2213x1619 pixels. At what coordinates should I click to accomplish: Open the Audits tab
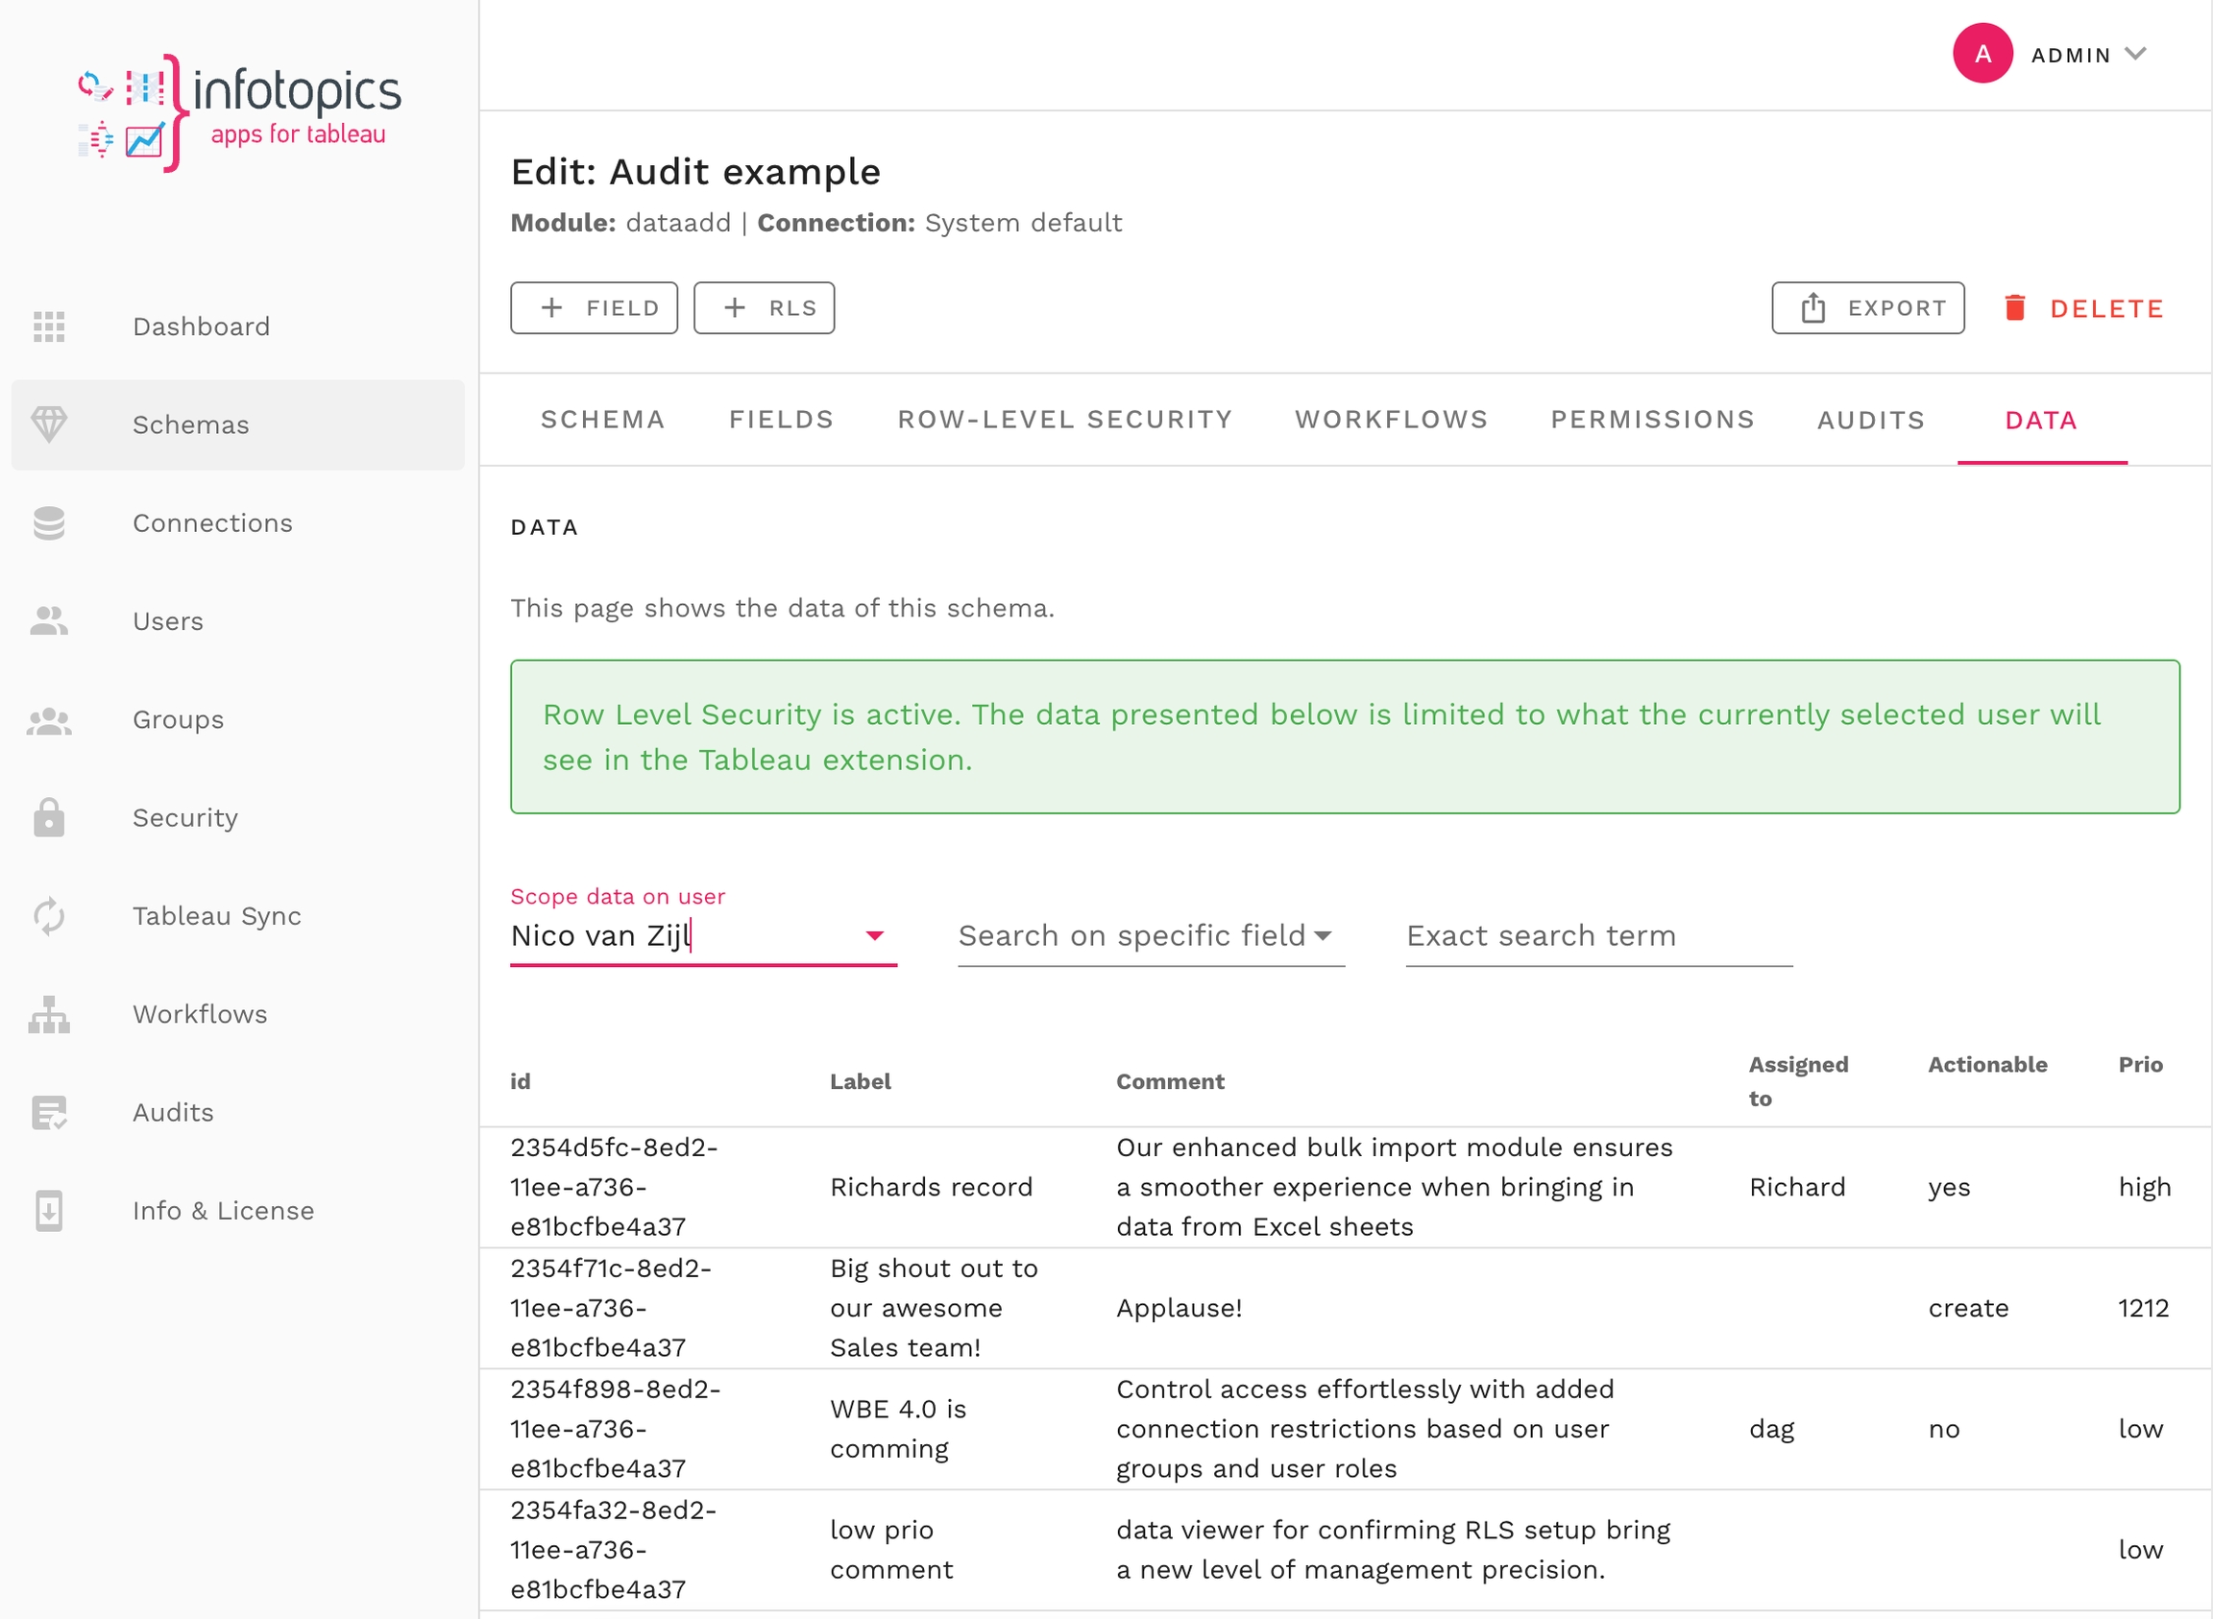click(1870, 421)
